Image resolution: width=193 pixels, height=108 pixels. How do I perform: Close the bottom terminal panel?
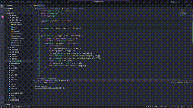[x=192, y=83]
